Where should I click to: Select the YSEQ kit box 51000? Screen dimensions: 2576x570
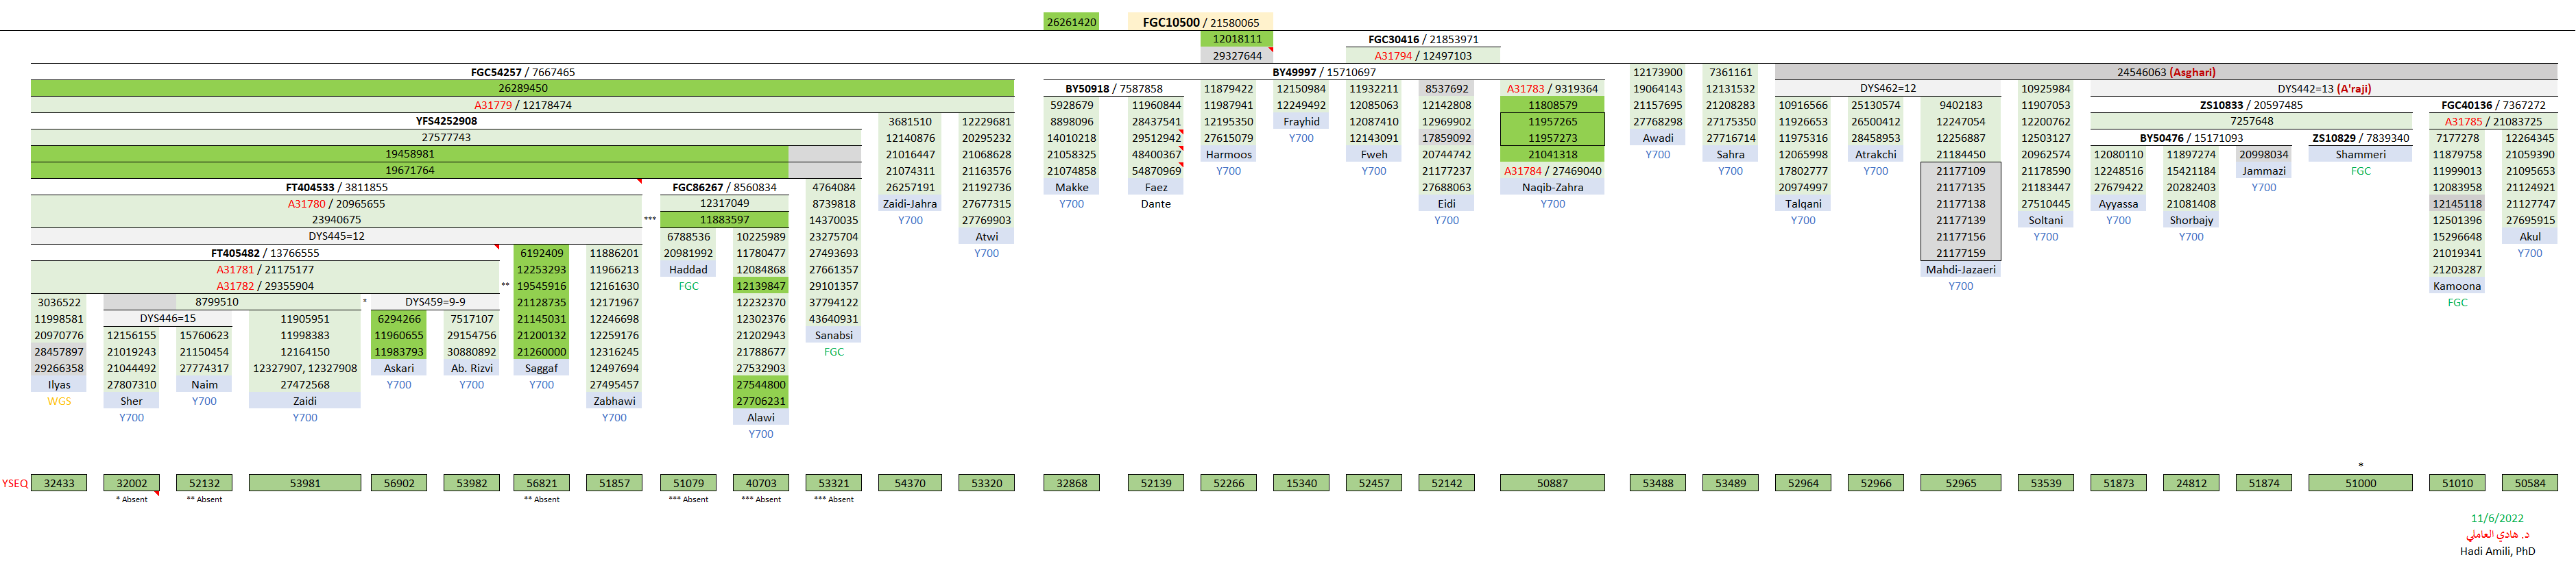pyautogui.click(x=2360, y=483)
